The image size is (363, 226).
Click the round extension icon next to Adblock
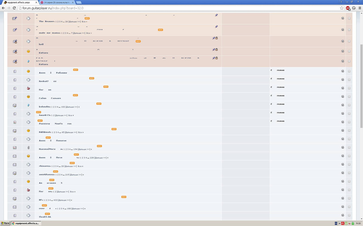(354, 8)
